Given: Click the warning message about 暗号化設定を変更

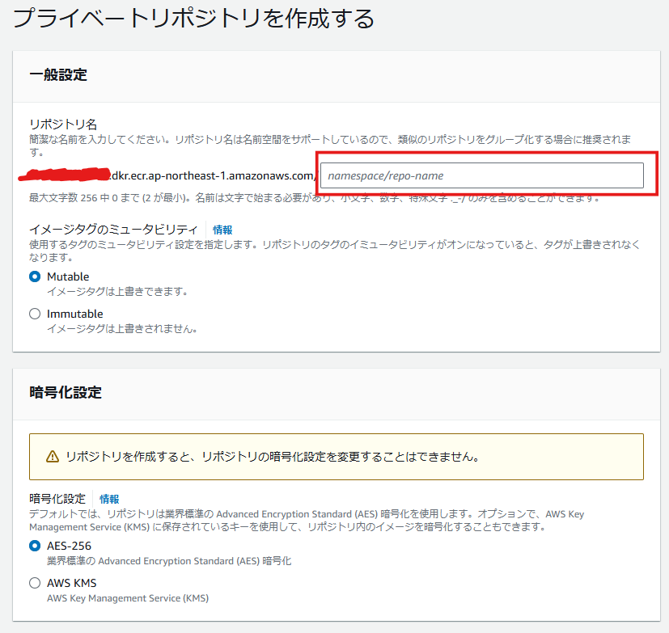Looking at the screenshot, I should (272, 457).
